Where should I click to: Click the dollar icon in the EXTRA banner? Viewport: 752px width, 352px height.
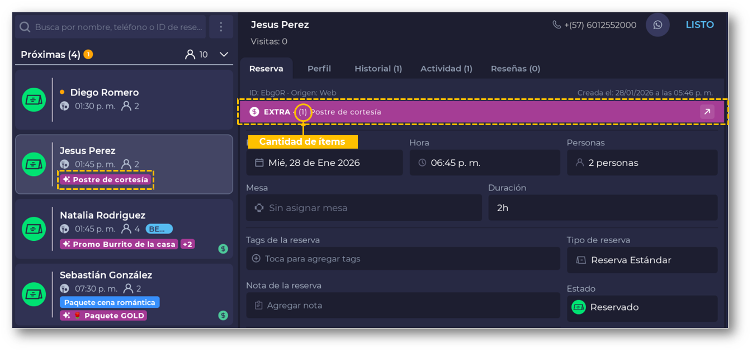pos(254,112)
